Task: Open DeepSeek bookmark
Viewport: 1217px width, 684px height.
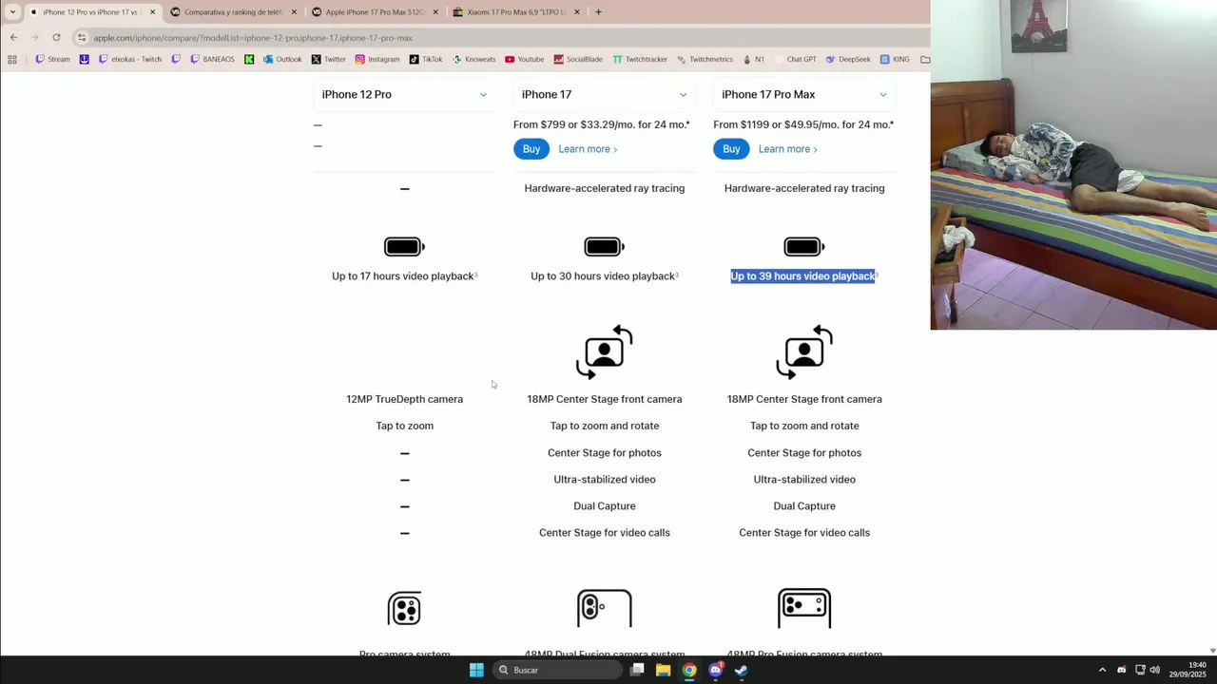Action: pyautogui.click(x=848, y=59)
